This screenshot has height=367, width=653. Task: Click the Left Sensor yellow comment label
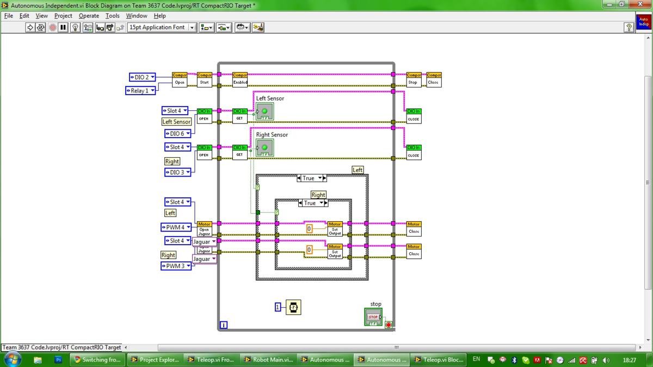click(x=177, y=122)
